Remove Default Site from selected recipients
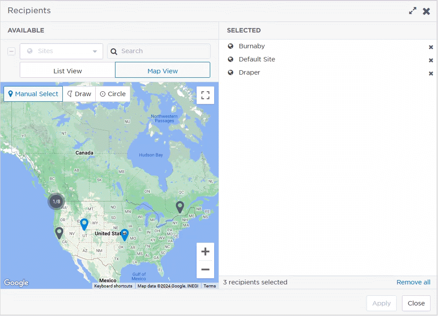The width and height of the screenshot is (438, 316). point(431,61)
